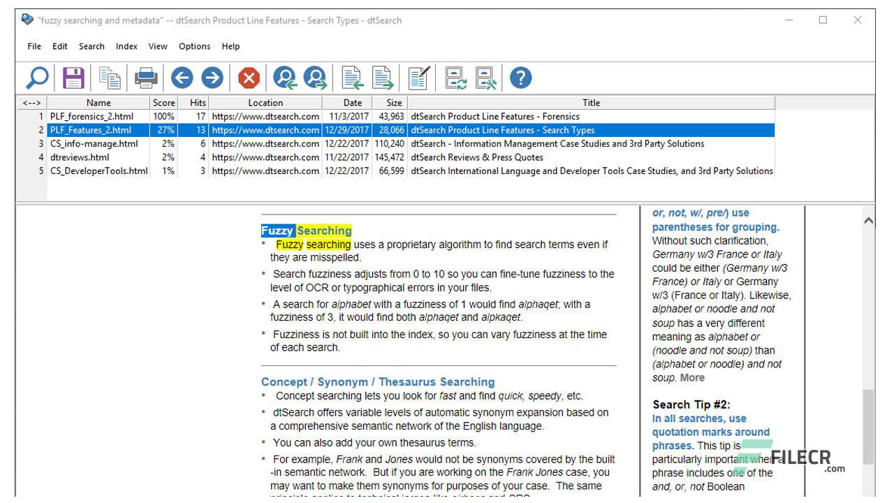Open the Edit menu
The width and height of the screenshot is (894, 503).
[60, 46]
